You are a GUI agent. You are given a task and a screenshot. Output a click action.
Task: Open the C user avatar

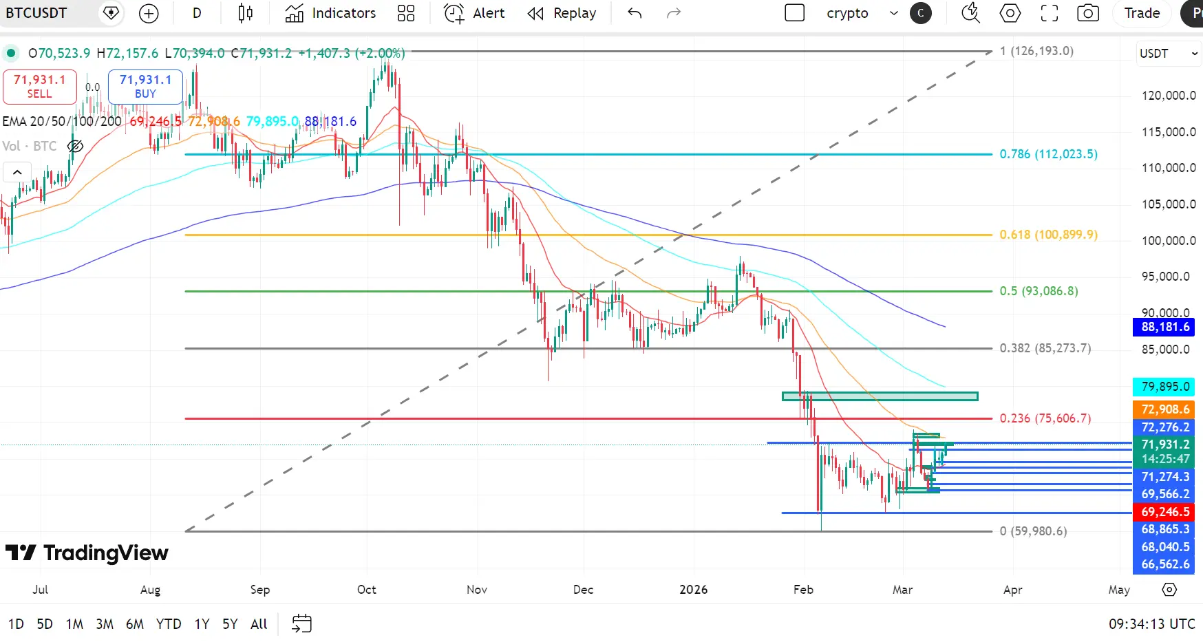[921, 13]
